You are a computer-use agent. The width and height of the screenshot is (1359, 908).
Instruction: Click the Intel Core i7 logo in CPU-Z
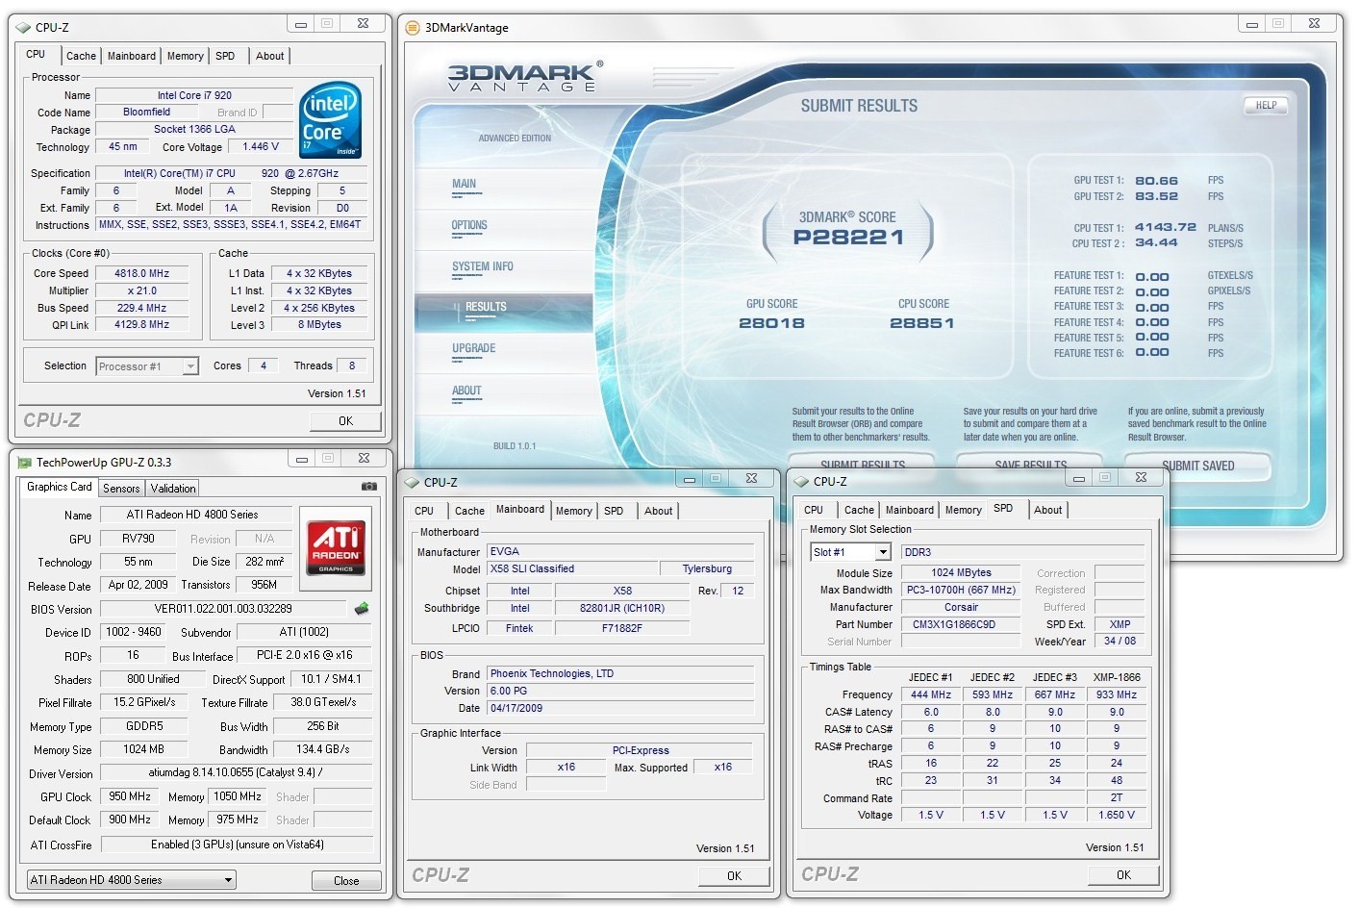(x=330, y=120)
